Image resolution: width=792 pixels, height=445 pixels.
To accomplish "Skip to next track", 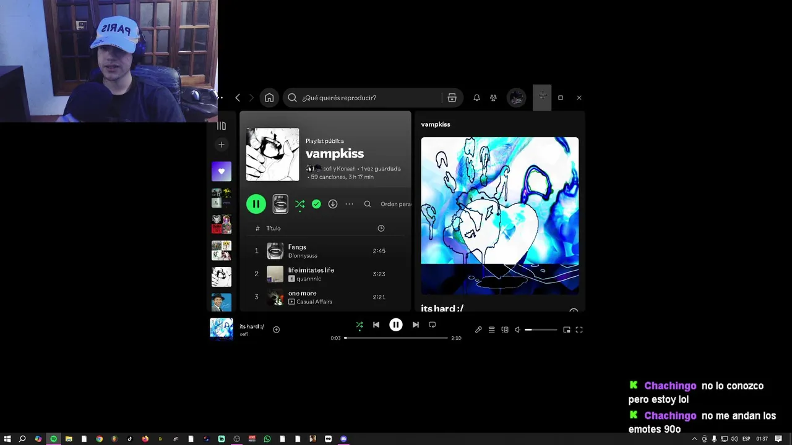I will click(416, 324).
